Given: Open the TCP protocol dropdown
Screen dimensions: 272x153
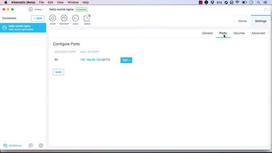Looking at the screenshot, I should (126, 60).
